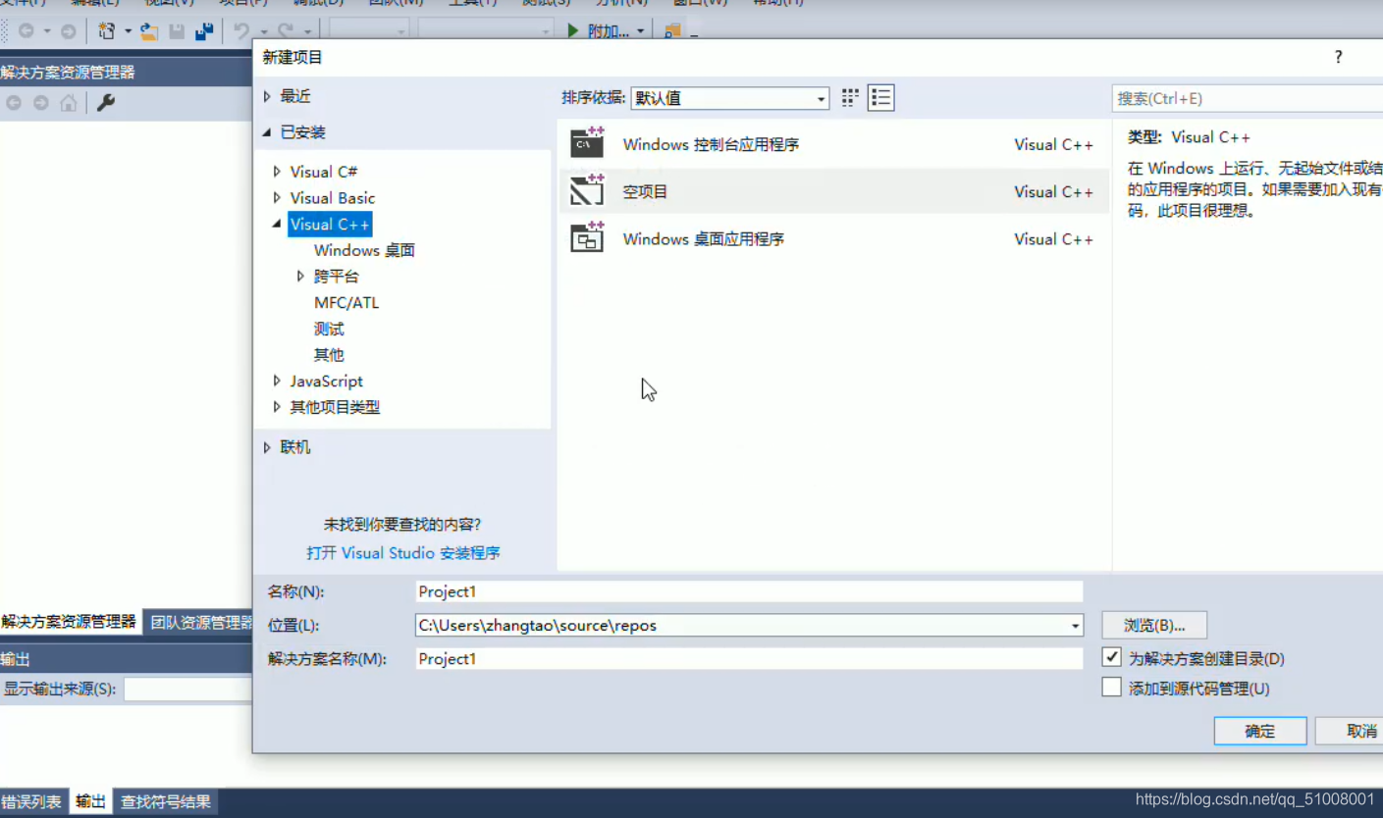Expand the 跨平台 node
The height and width of the screenshot is (818, 1383).
coord(300,277)
